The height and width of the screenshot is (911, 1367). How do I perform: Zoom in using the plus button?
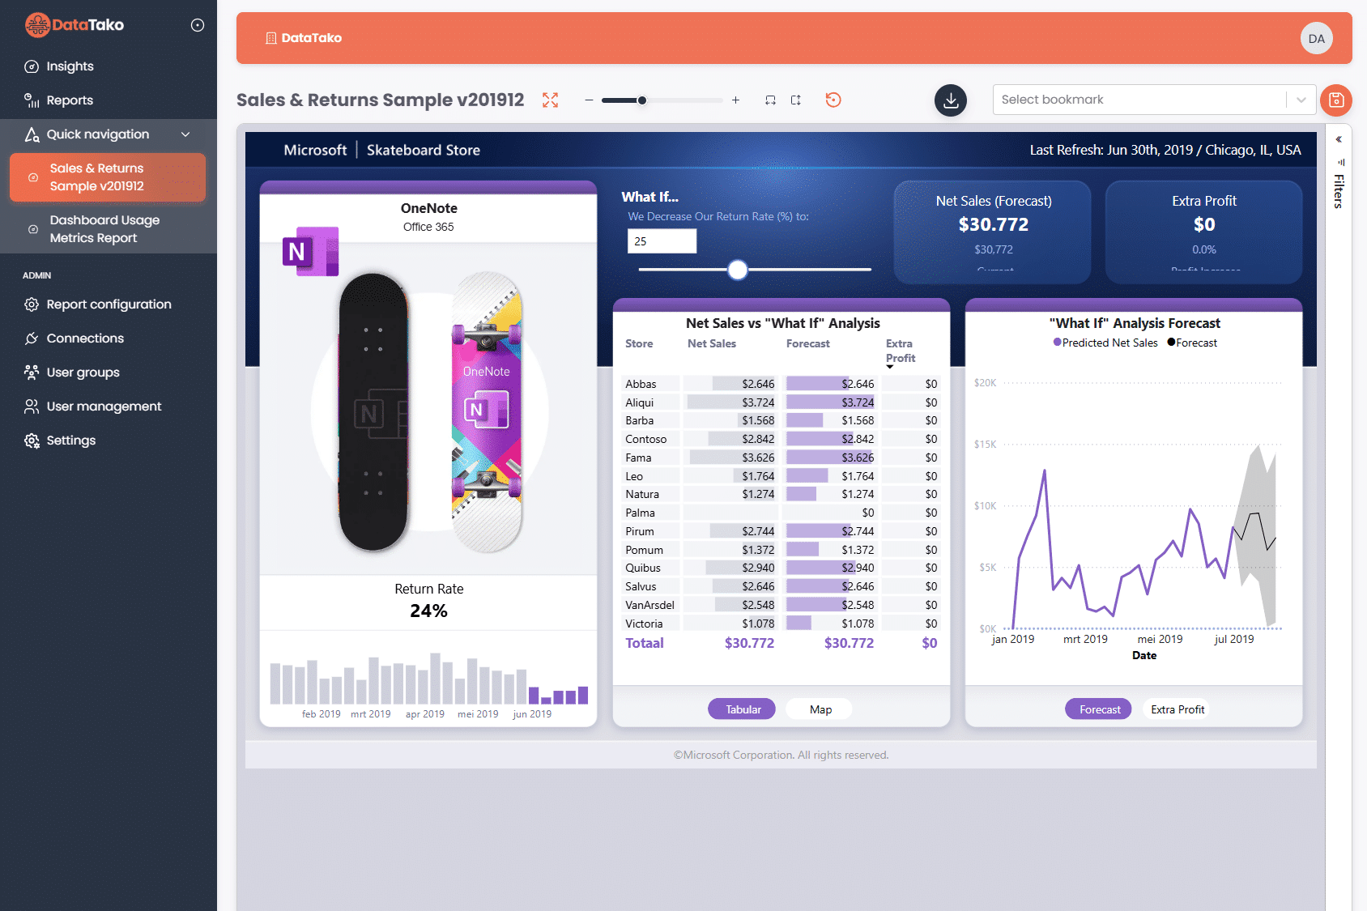coord(735,100)
